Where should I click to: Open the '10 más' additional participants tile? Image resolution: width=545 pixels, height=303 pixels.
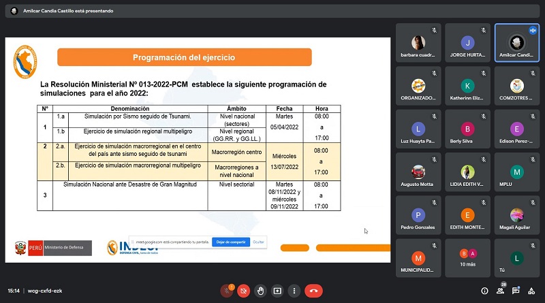(468, 258)
